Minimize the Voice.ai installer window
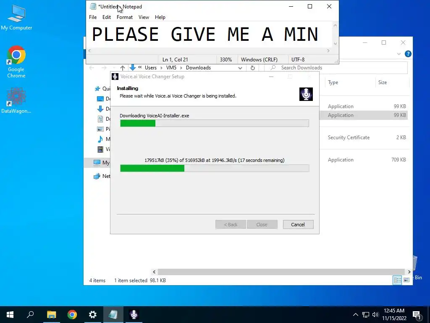This screenshot has height=323, width=430. point(271,77)
